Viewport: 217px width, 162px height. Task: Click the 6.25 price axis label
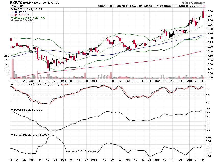coord(210,77)
